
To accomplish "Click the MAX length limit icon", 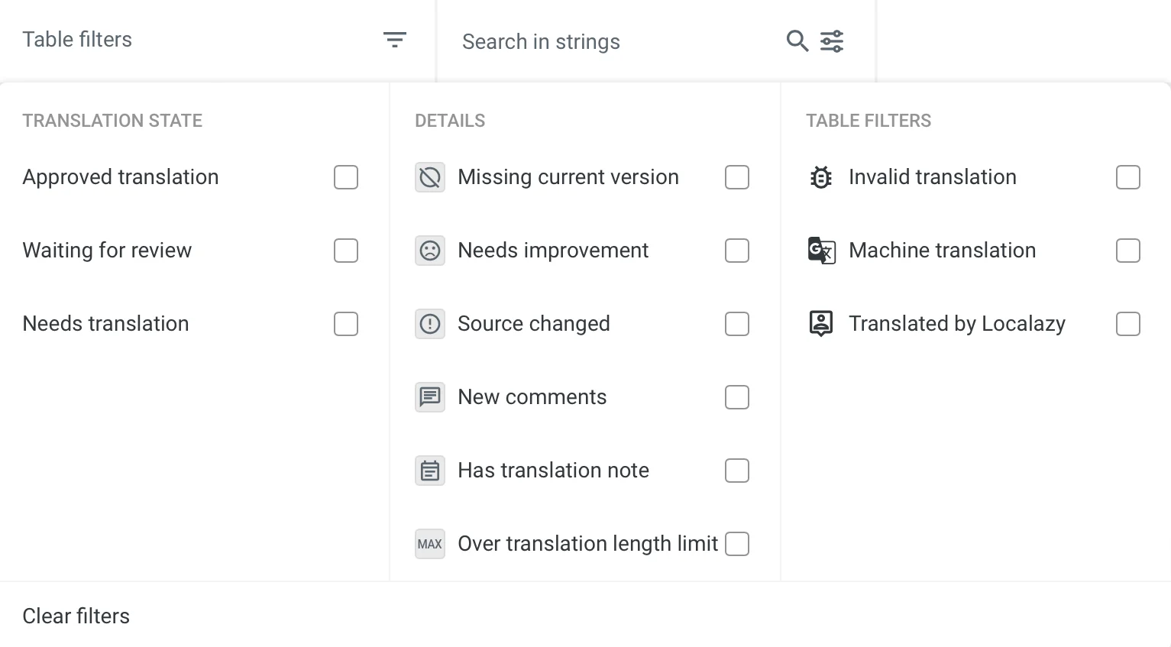I will (x=430, y=544).
